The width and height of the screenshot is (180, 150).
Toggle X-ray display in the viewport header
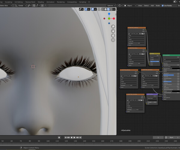99,9
